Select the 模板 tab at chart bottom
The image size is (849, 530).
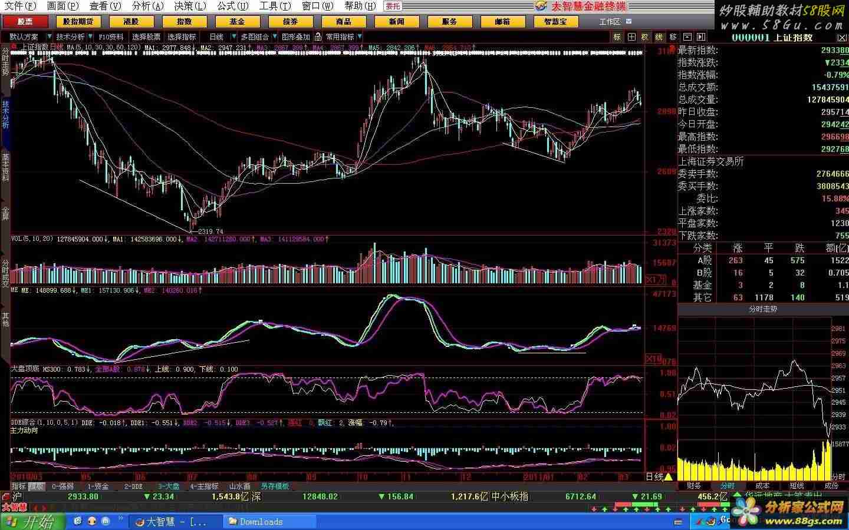coord(37,486)
